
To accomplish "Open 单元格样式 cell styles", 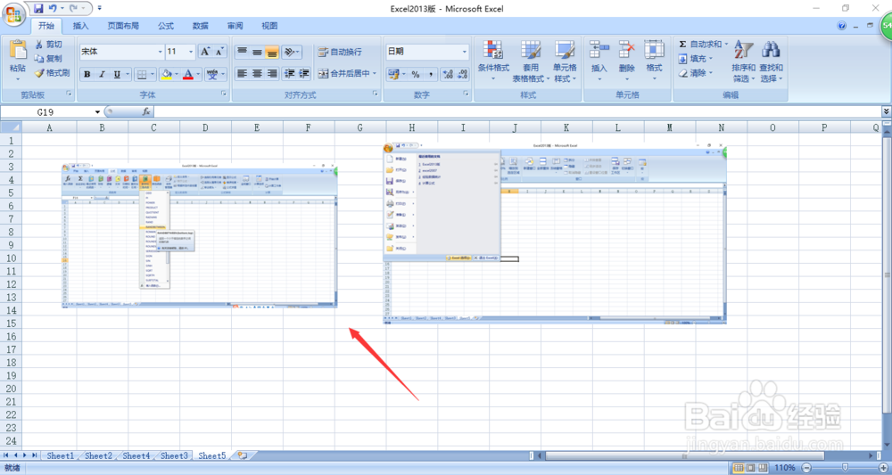I will coord(565,61).
